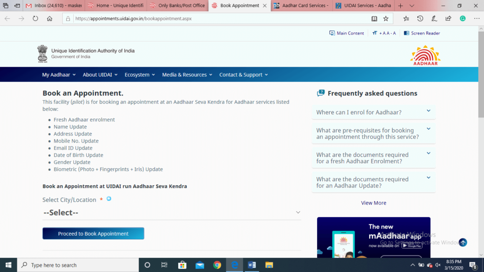
Task: Open Microsoft Word from taskbar
Action: pos(251,265)
